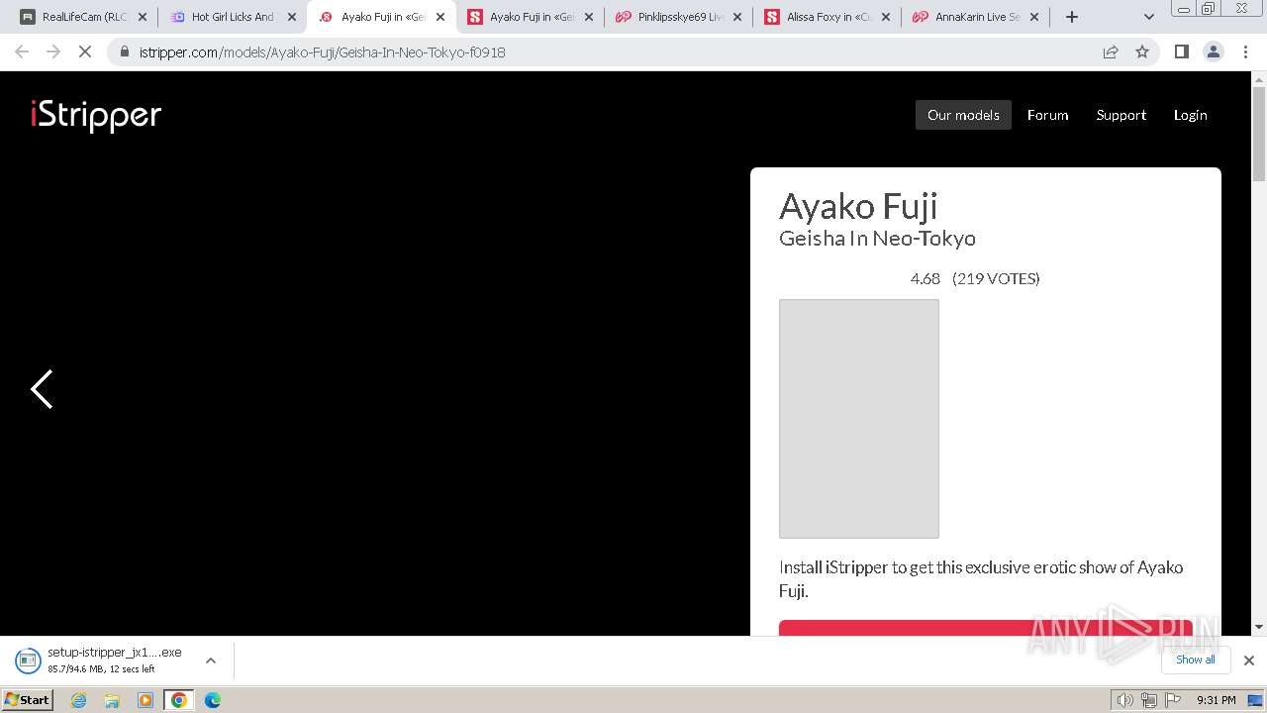Close the downloads bar

tap(1249, 661)
